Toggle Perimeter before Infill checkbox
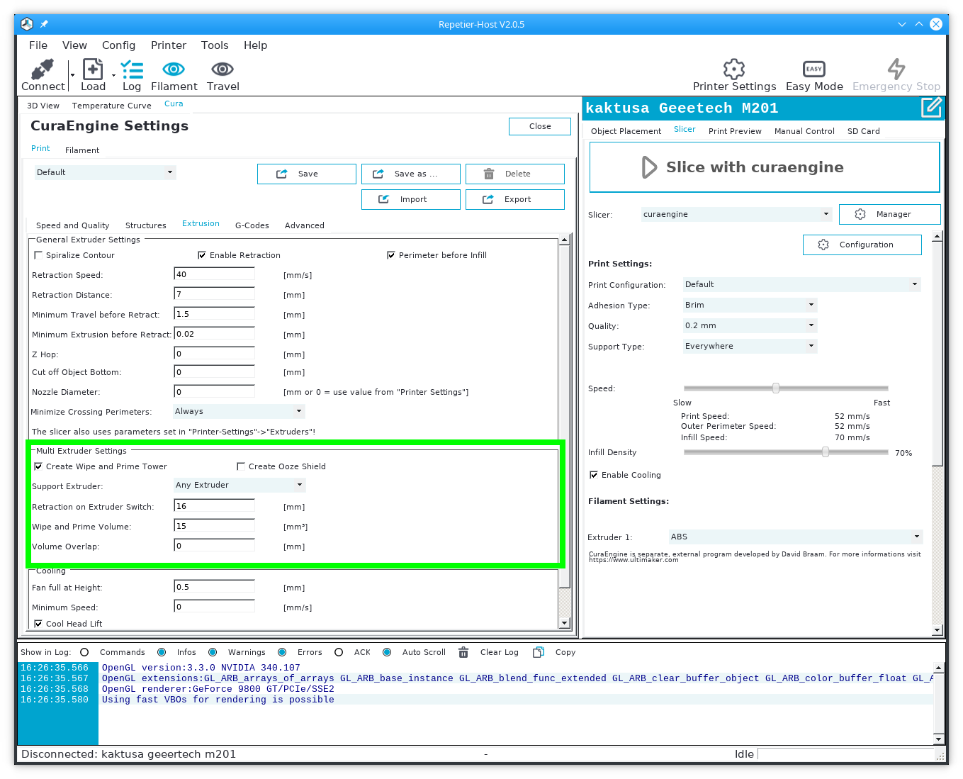Viewport: 963px width, 779px height. point(391,255)
